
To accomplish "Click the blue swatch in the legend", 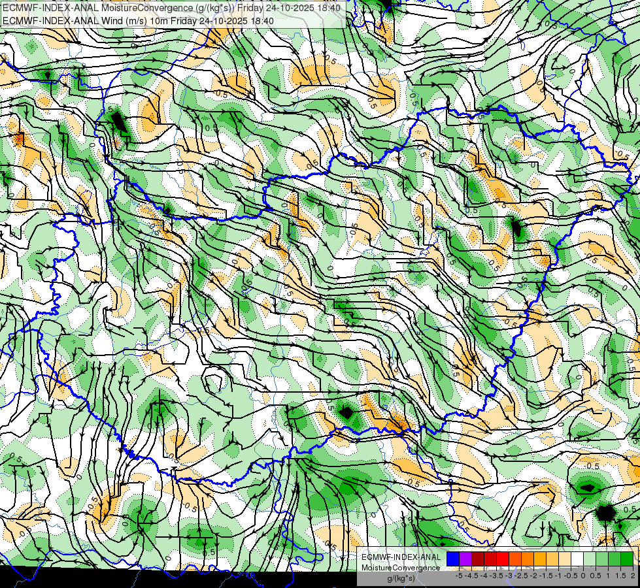I will (453, 559).
